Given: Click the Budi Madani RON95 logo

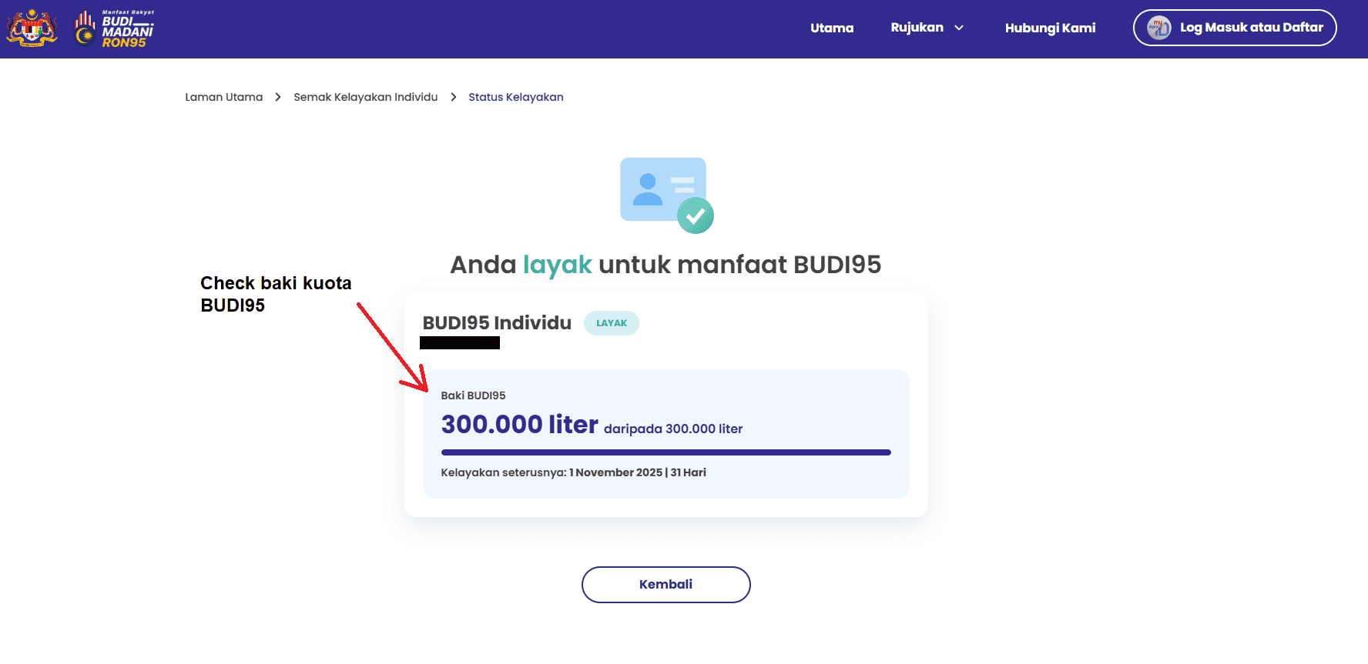Looking at the screenshot, I should (x=115, y=28).
